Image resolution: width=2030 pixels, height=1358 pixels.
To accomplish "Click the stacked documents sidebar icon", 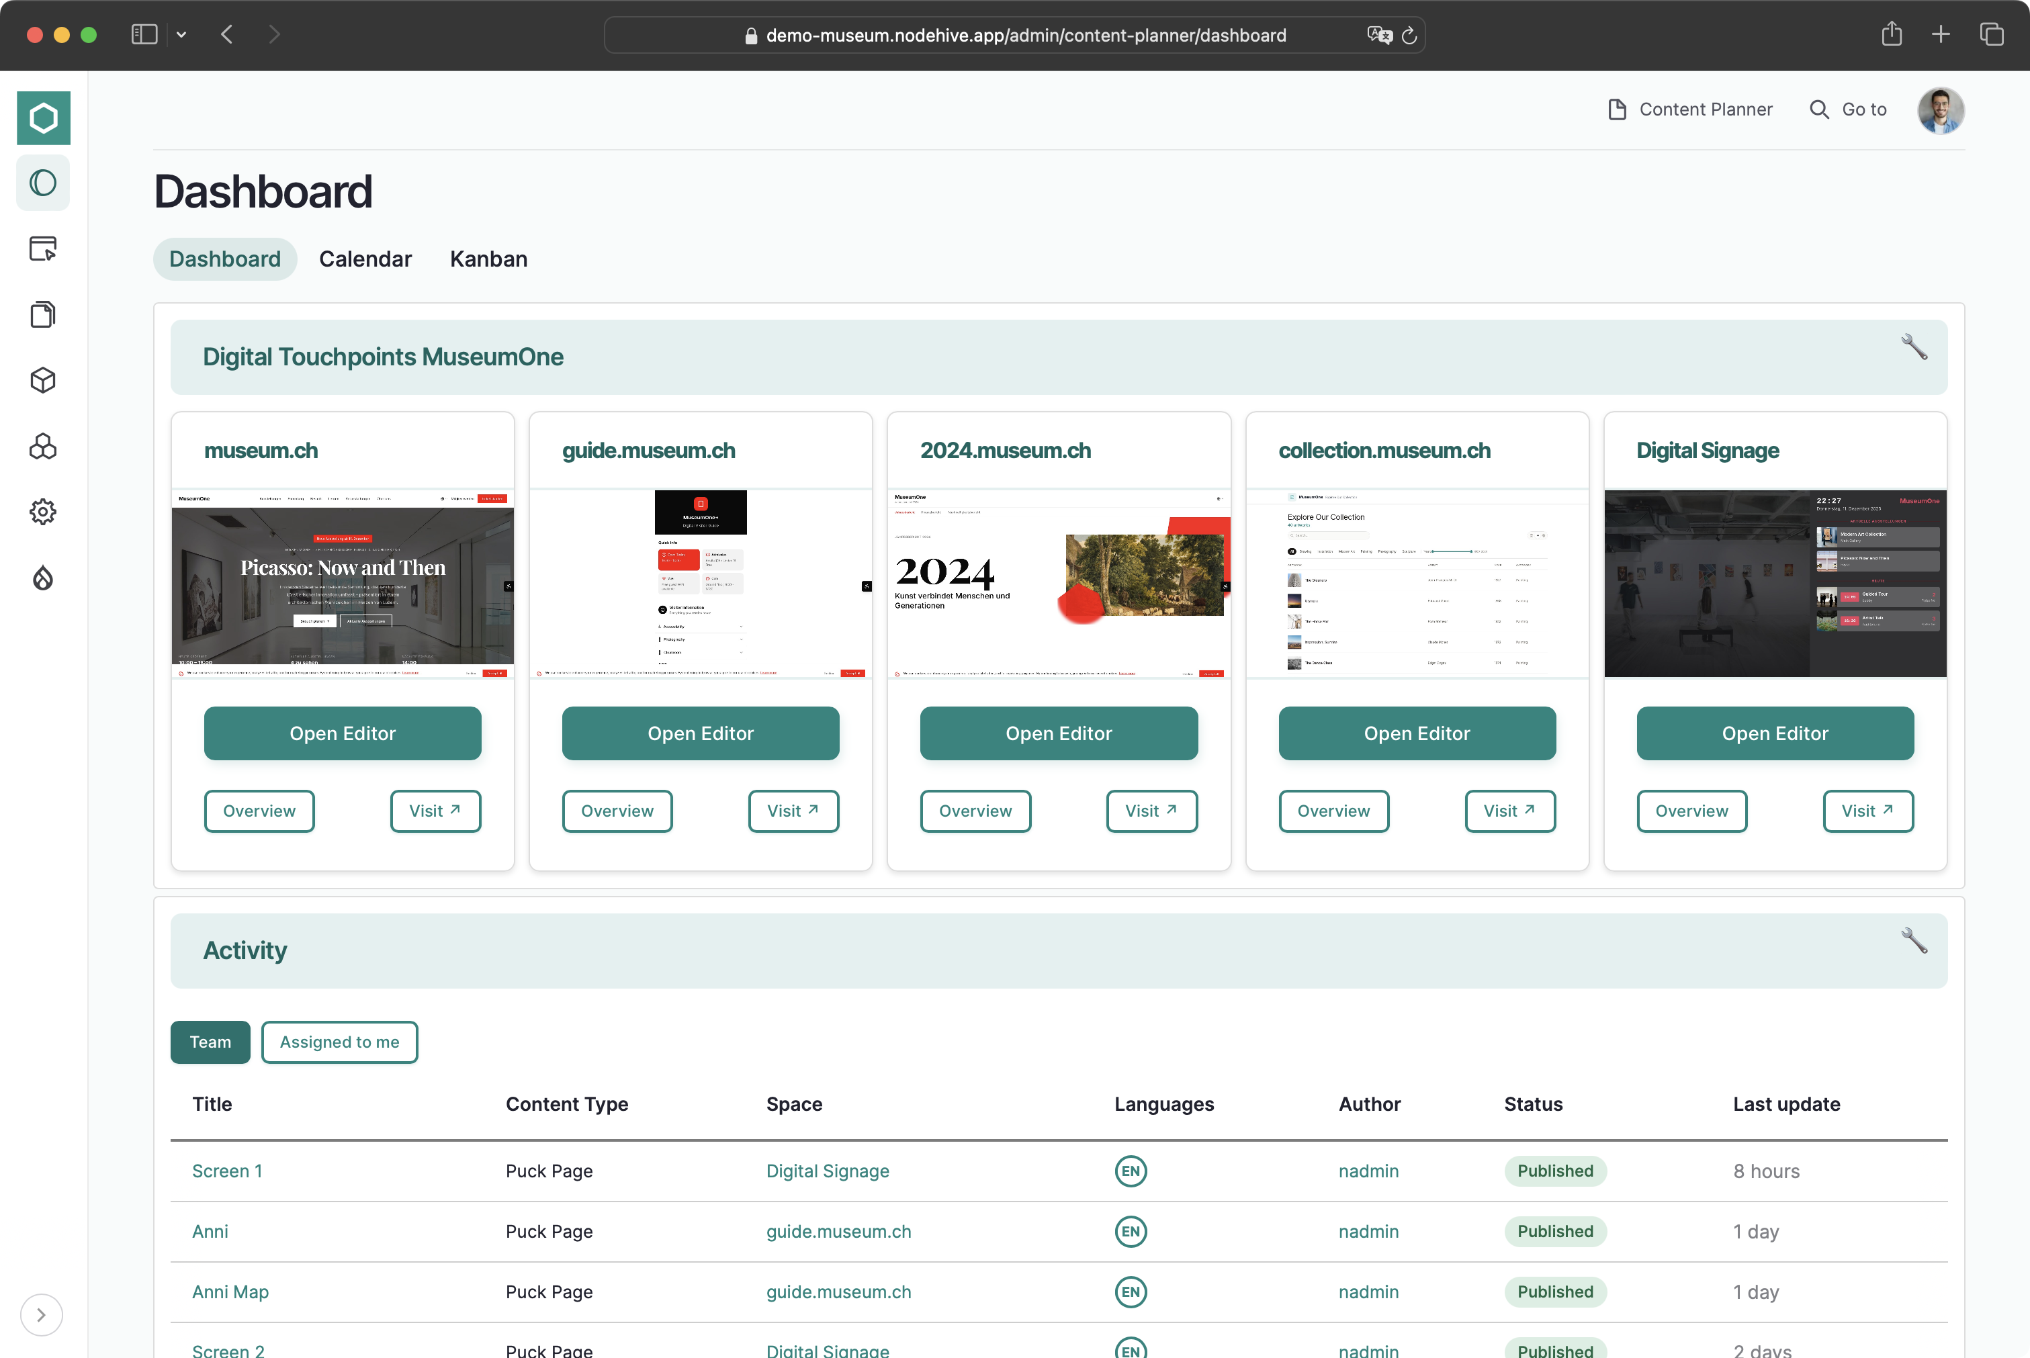I will tap(43, 314).
